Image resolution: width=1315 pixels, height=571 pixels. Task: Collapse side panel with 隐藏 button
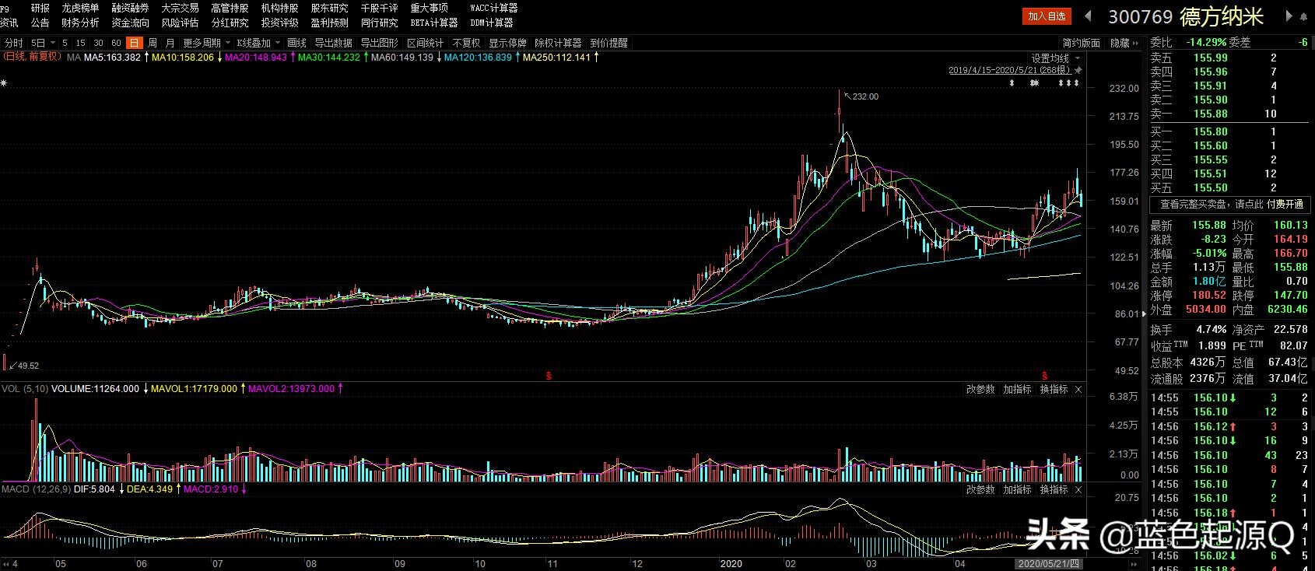click(1124, 43)
